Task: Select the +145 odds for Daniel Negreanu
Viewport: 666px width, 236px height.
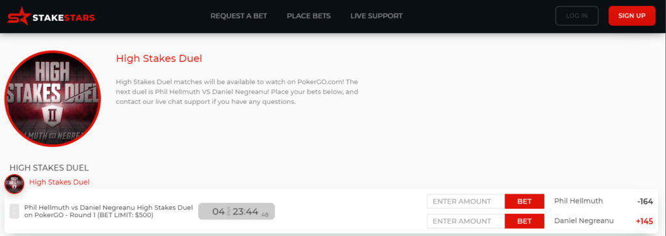Action: (645, 221)
